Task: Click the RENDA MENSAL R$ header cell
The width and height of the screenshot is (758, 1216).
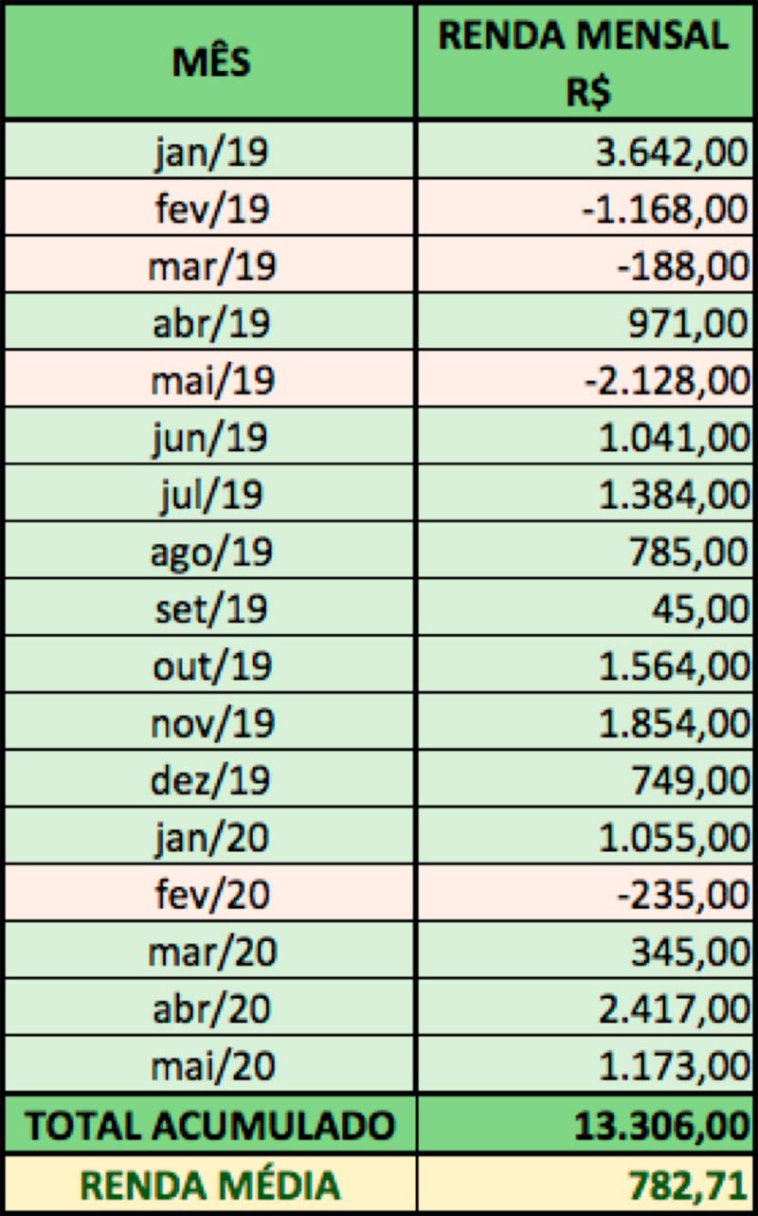Action: tap(585, 63)
